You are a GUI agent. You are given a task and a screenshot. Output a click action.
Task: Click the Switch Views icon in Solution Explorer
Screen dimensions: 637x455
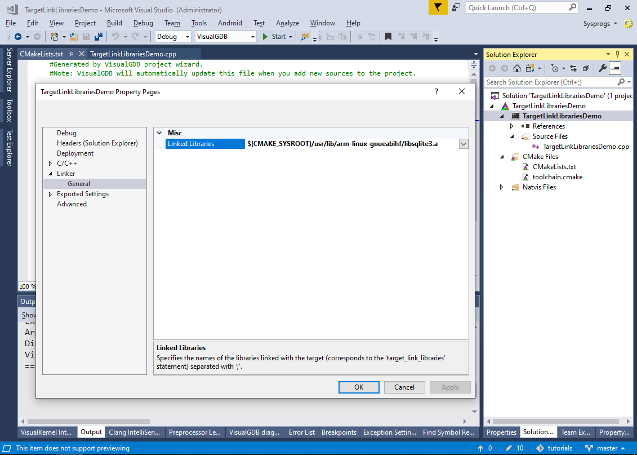pos(530,68)
